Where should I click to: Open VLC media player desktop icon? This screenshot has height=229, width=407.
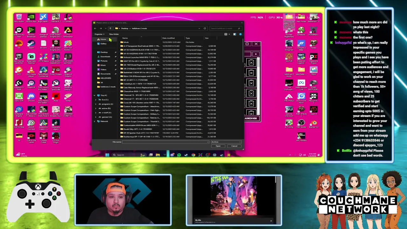click(31, 72)
